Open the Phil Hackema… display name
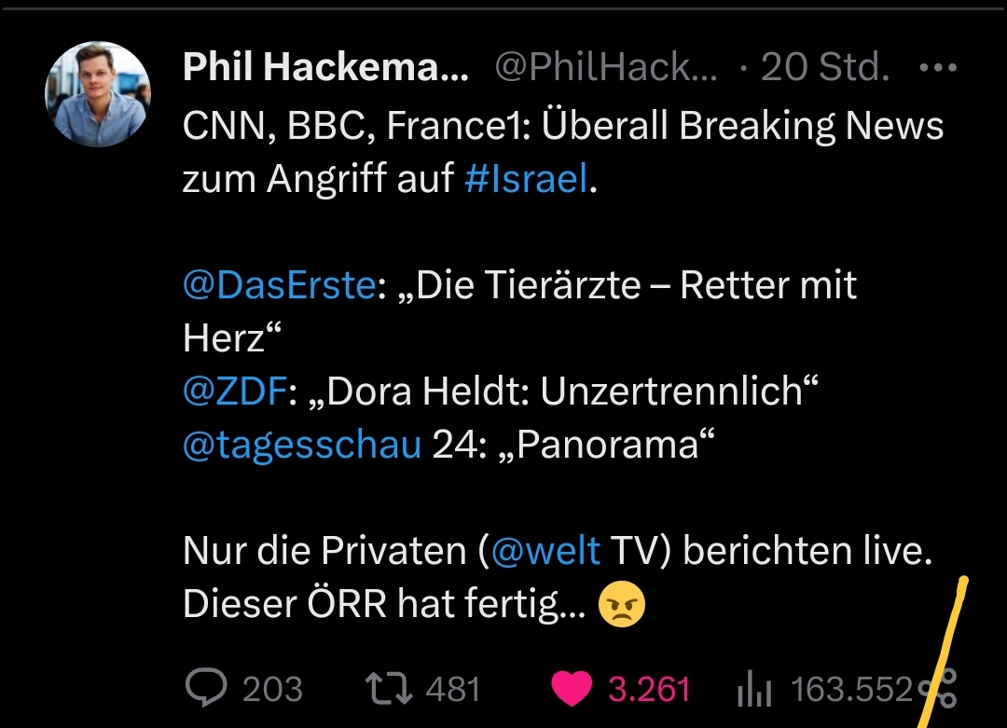 pos(326,67)
